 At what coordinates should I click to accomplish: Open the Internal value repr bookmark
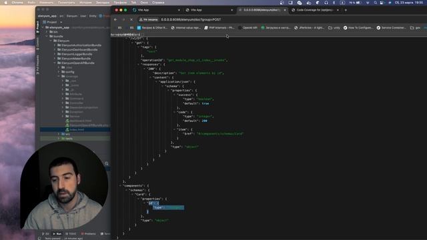(185, 28)
